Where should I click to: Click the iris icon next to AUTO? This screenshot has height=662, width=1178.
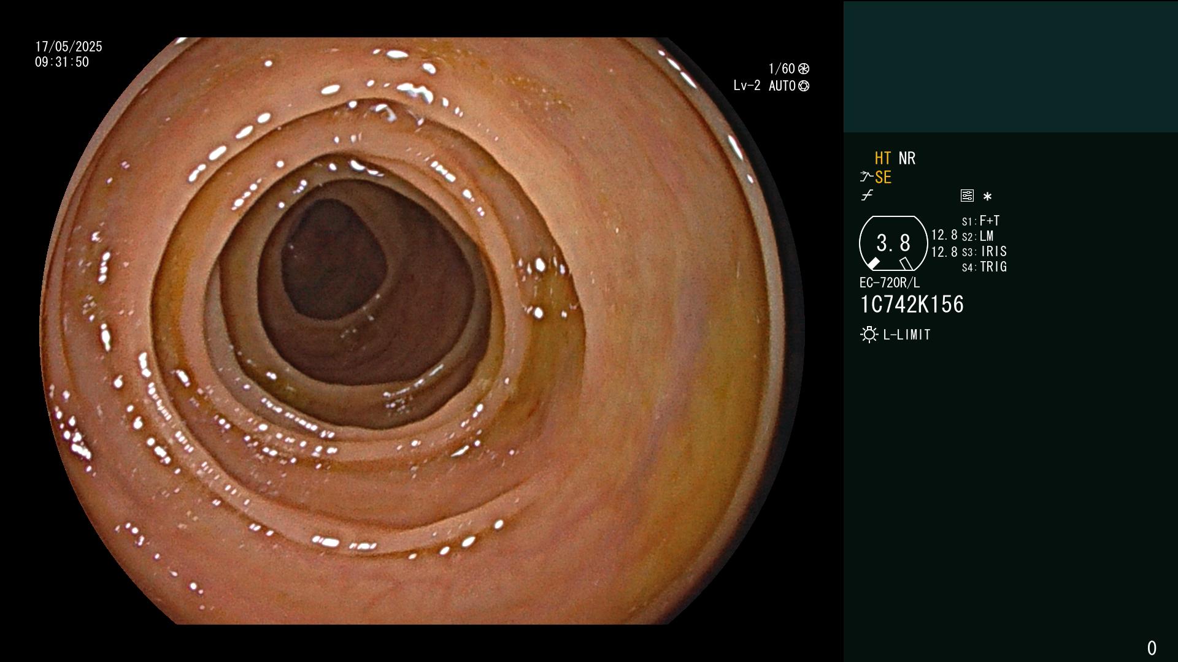[804, 86]
